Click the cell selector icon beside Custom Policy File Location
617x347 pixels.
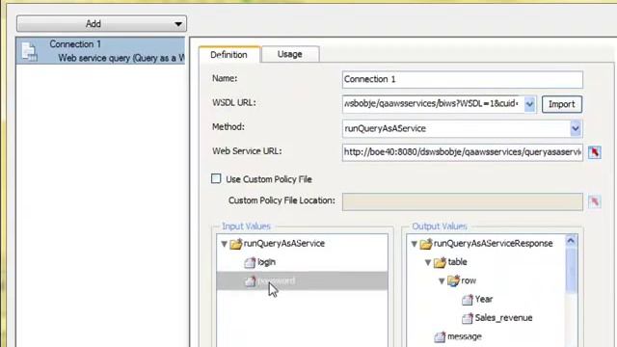tap(595, 201)
